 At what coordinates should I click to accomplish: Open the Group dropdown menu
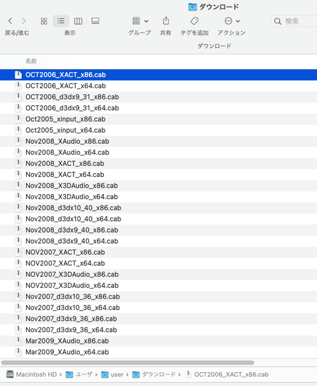click(140, 21)
